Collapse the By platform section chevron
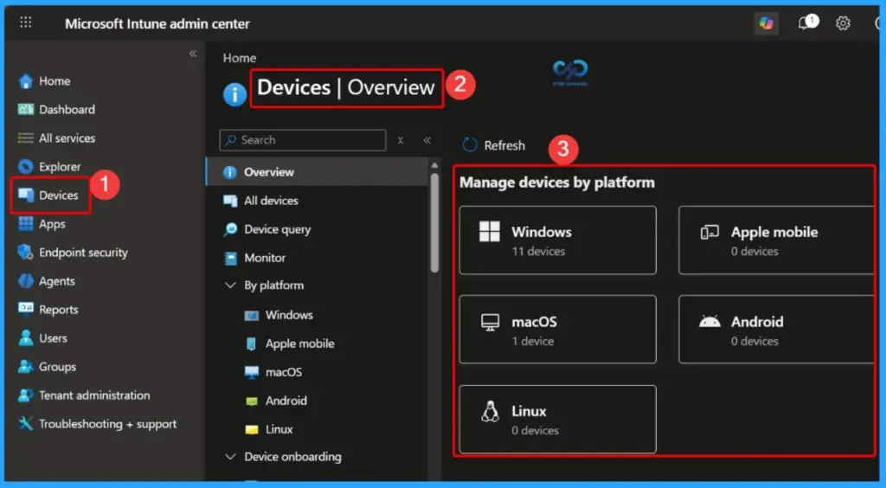Screen dimensions: 886x488 (x=230, y=286)
